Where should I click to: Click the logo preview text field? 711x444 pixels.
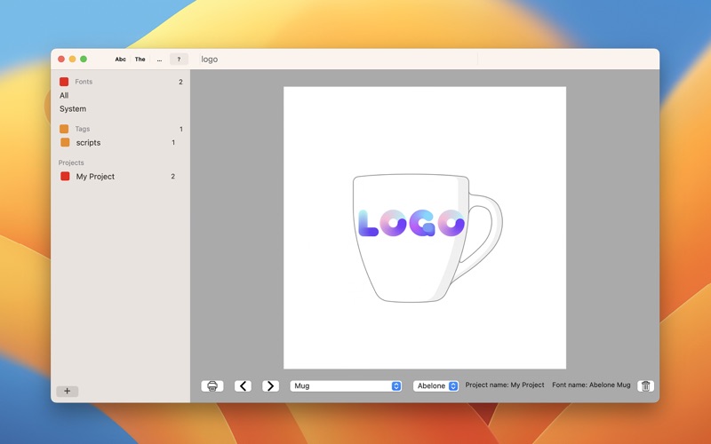coord(338,59)
